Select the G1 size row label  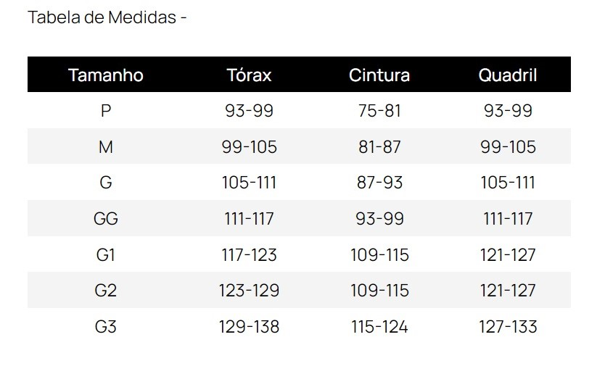point(106,254)
